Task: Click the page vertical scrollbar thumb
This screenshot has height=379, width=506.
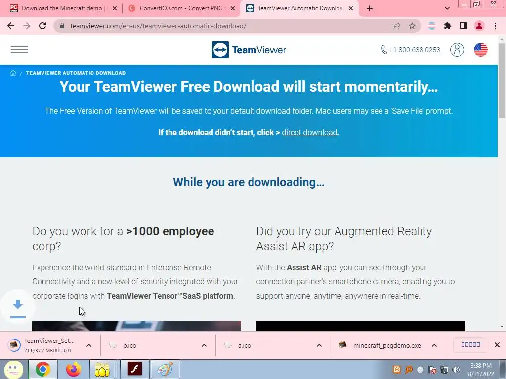Action: tap(502, 80)
